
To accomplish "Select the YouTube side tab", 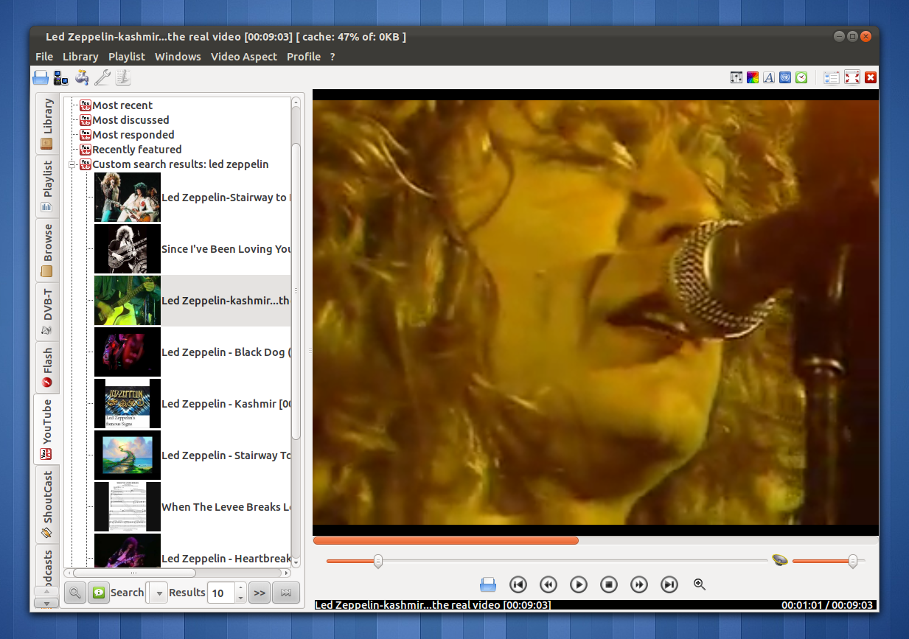I will point(47,430).
